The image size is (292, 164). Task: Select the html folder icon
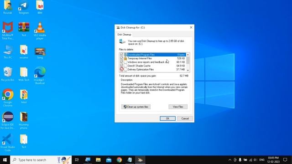pyautogui.click(x=24, y=96)
